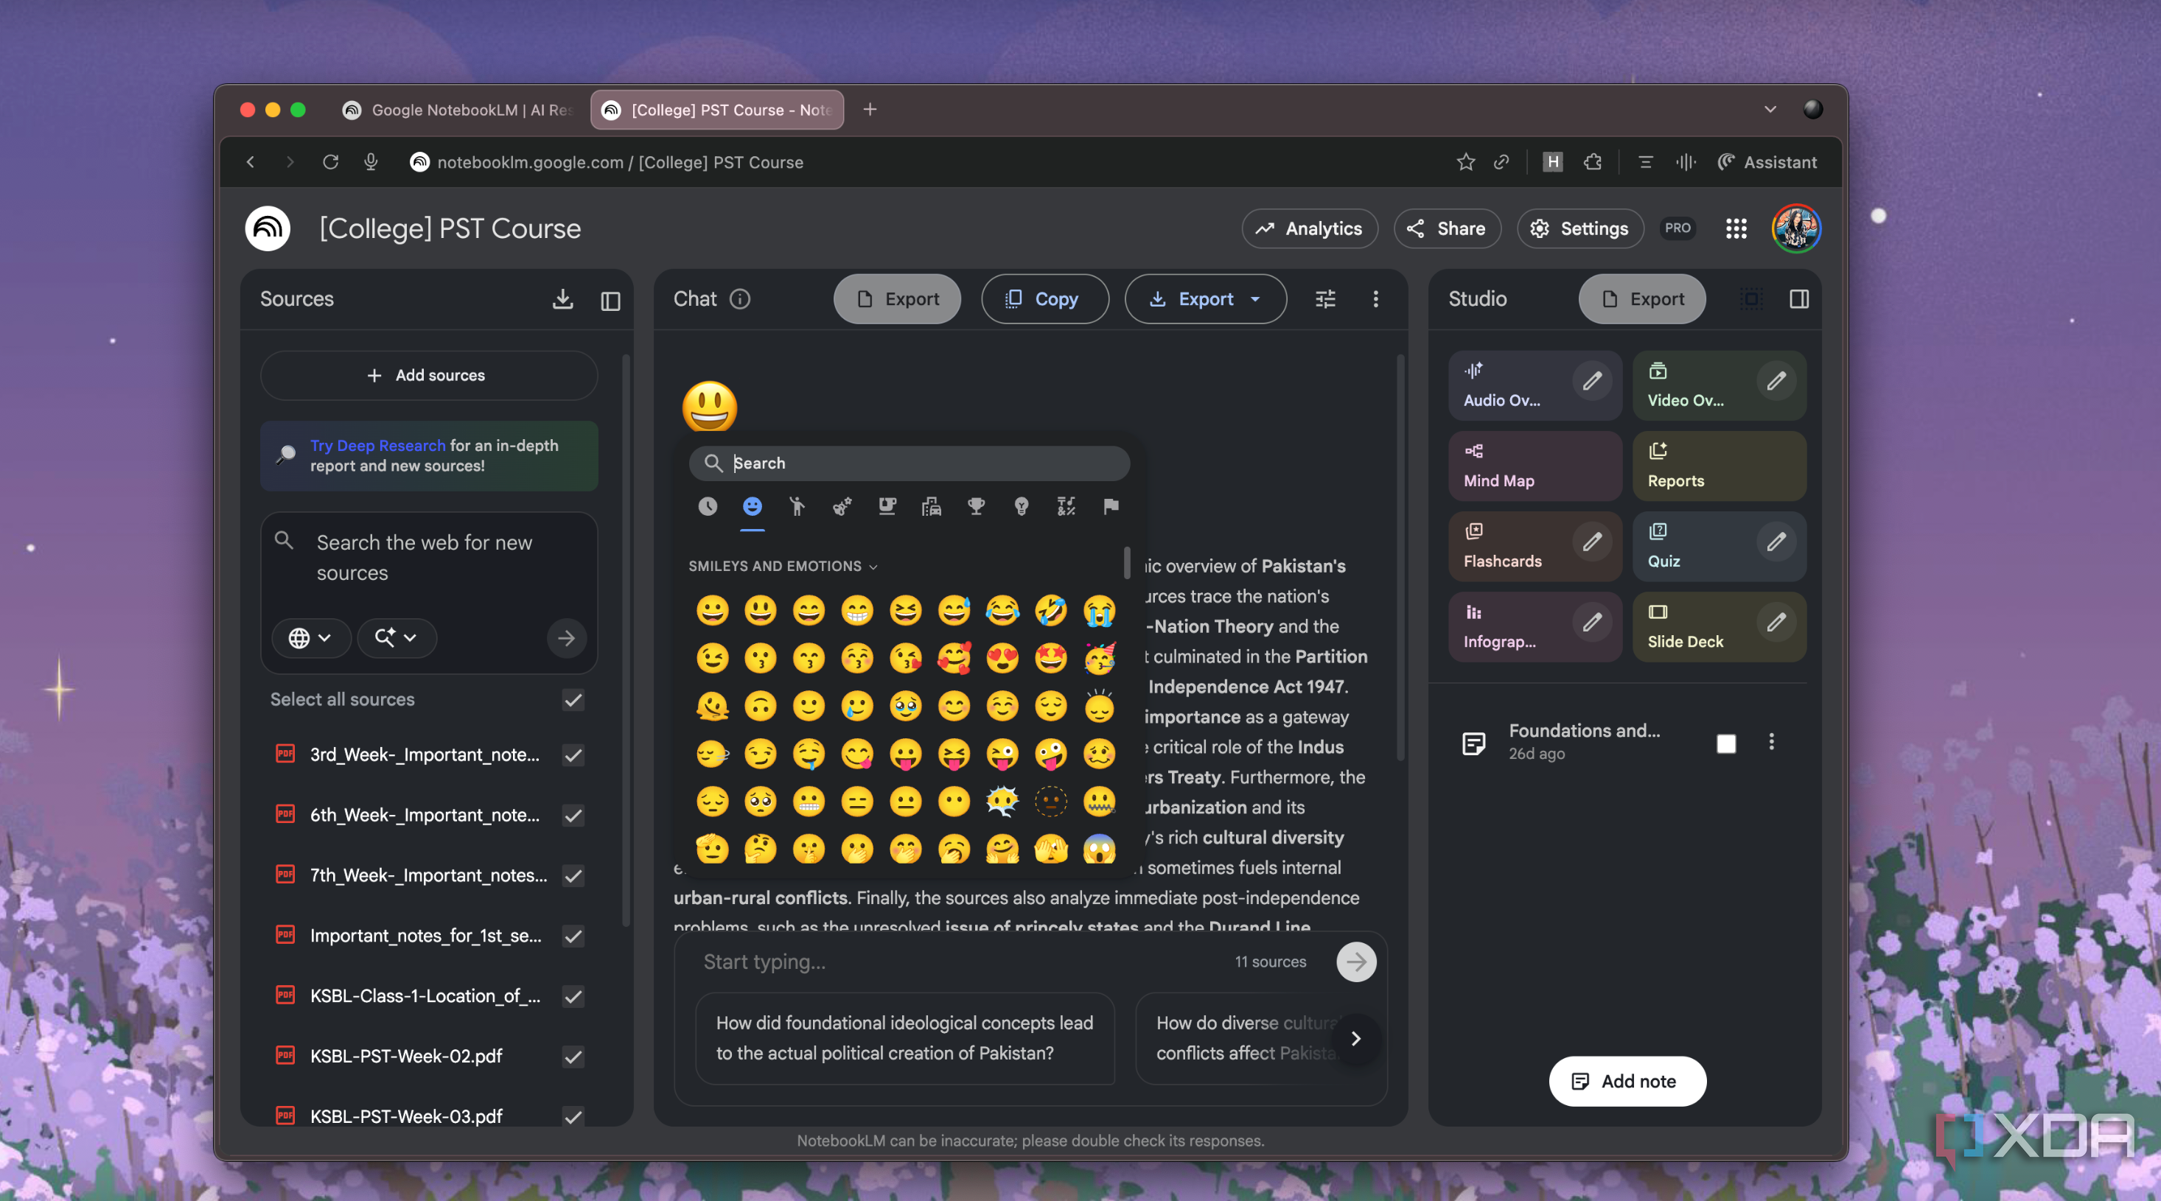Click the Chat info icon
Viewport: 2161px width, 1201px height.
[x=740, y=299]
